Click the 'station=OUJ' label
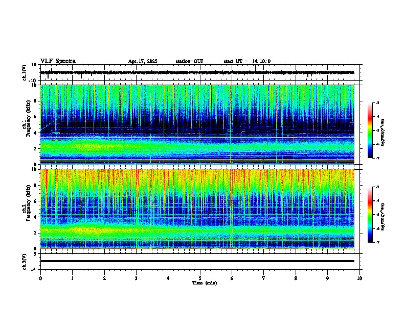405x312 pixels. (189, 61)
